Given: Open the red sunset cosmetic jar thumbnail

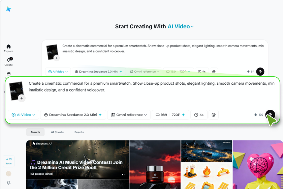Looking at the screenshot, I should point(155,165).
